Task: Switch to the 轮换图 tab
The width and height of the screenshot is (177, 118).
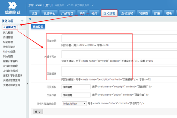Action: pos(144,13)
